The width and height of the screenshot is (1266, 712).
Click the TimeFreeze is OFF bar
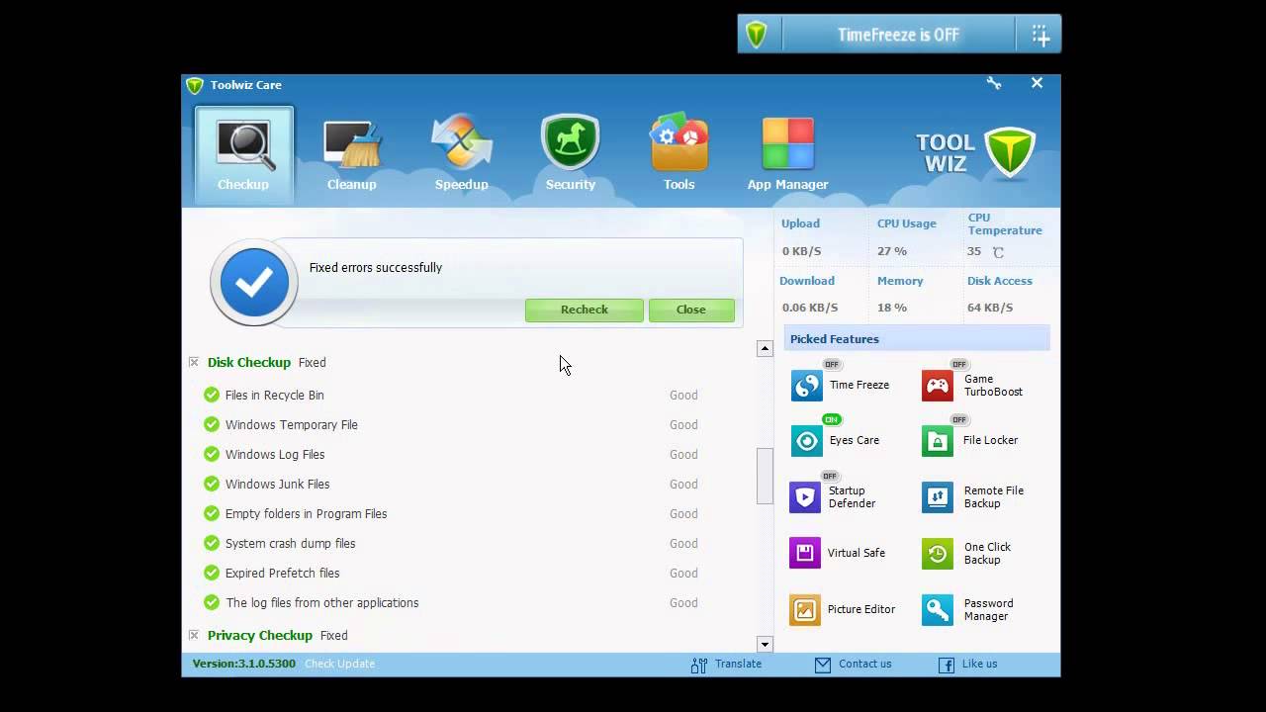pos(898,35)
